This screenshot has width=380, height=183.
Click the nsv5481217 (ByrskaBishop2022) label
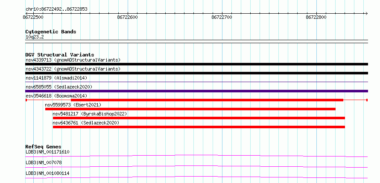coord(90,114)
